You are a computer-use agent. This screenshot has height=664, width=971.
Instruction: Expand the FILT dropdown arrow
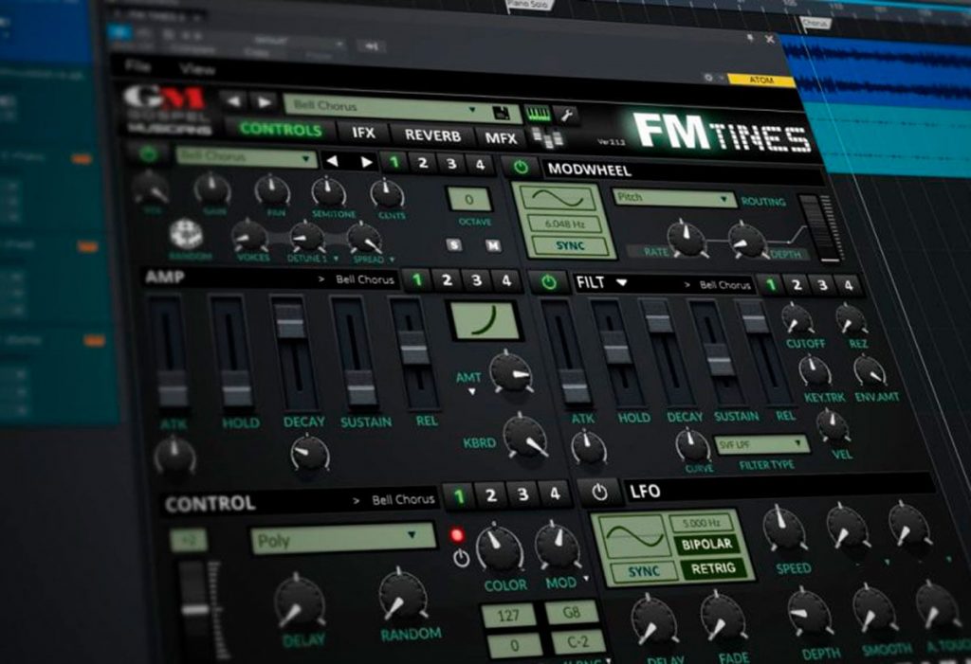coord(621,283)
